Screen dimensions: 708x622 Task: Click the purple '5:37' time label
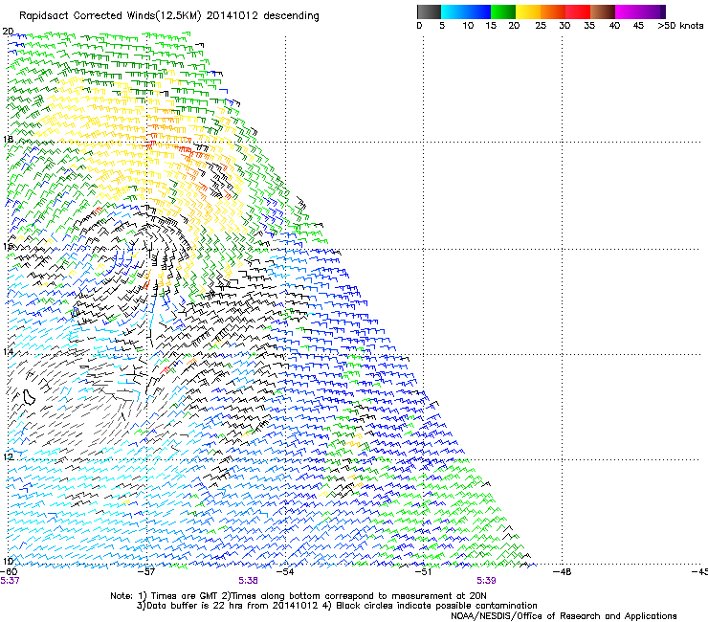pos(10,581)
